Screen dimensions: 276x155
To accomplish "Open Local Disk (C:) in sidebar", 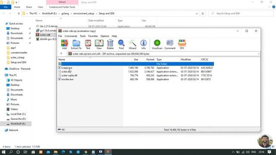I will (x=18, y=114).
